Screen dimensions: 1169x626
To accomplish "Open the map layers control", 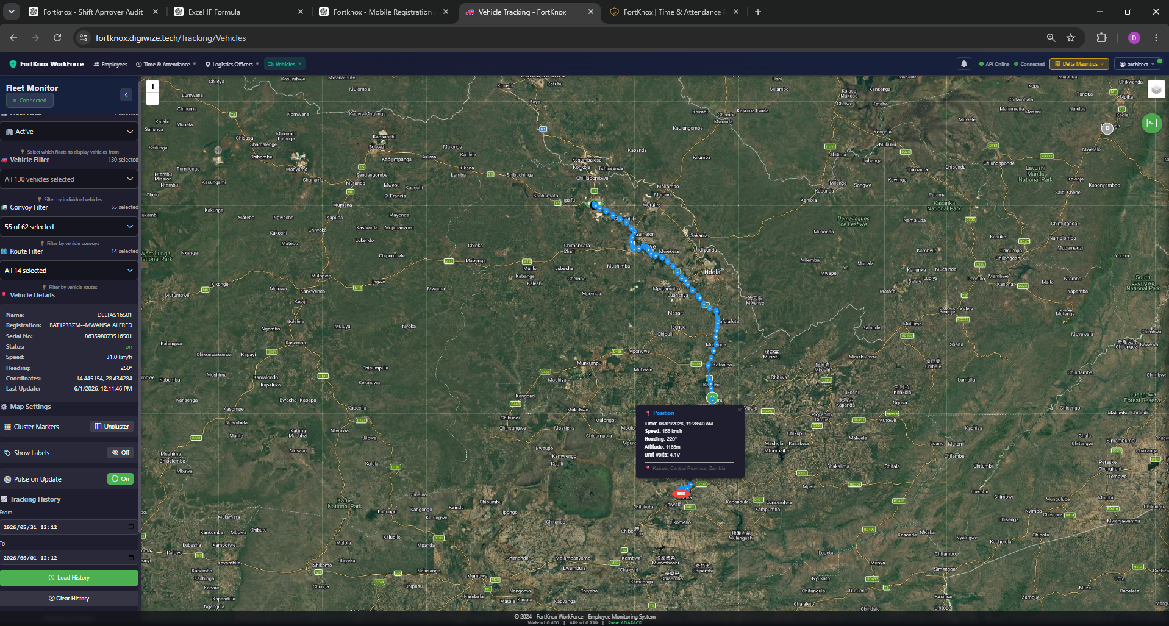I will point(1156,90).
